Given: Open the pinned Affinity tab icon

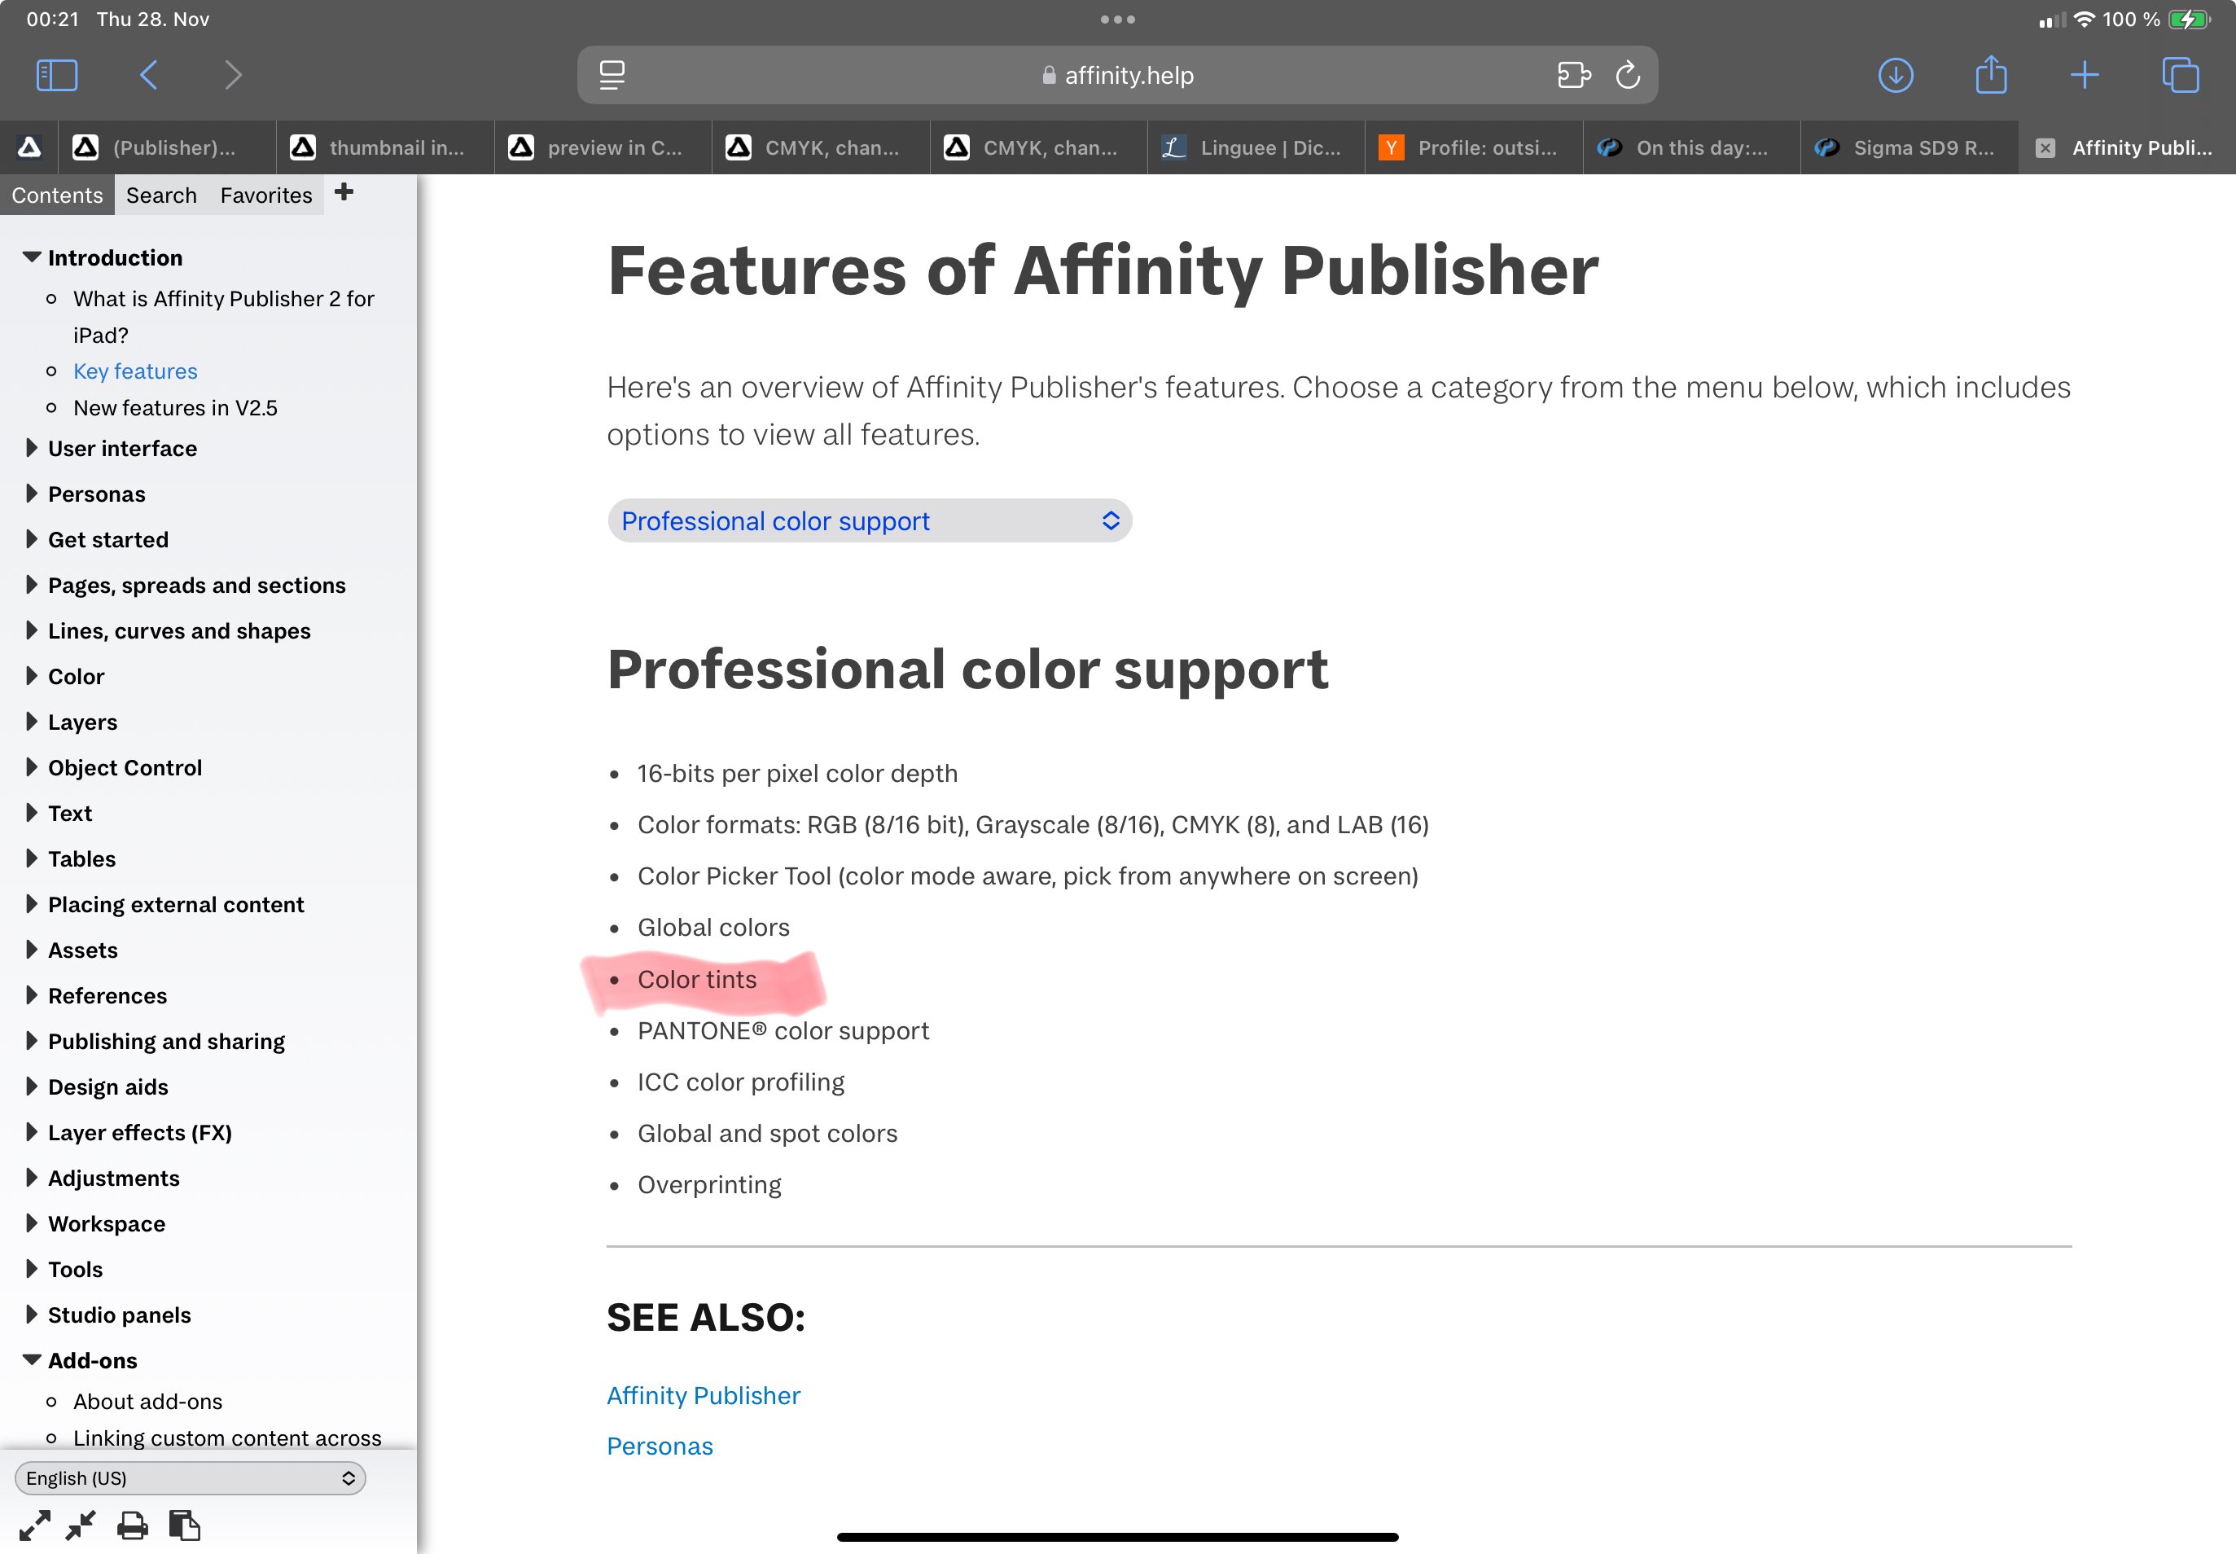Looking at the screenshot, I should tap(29, 147).
